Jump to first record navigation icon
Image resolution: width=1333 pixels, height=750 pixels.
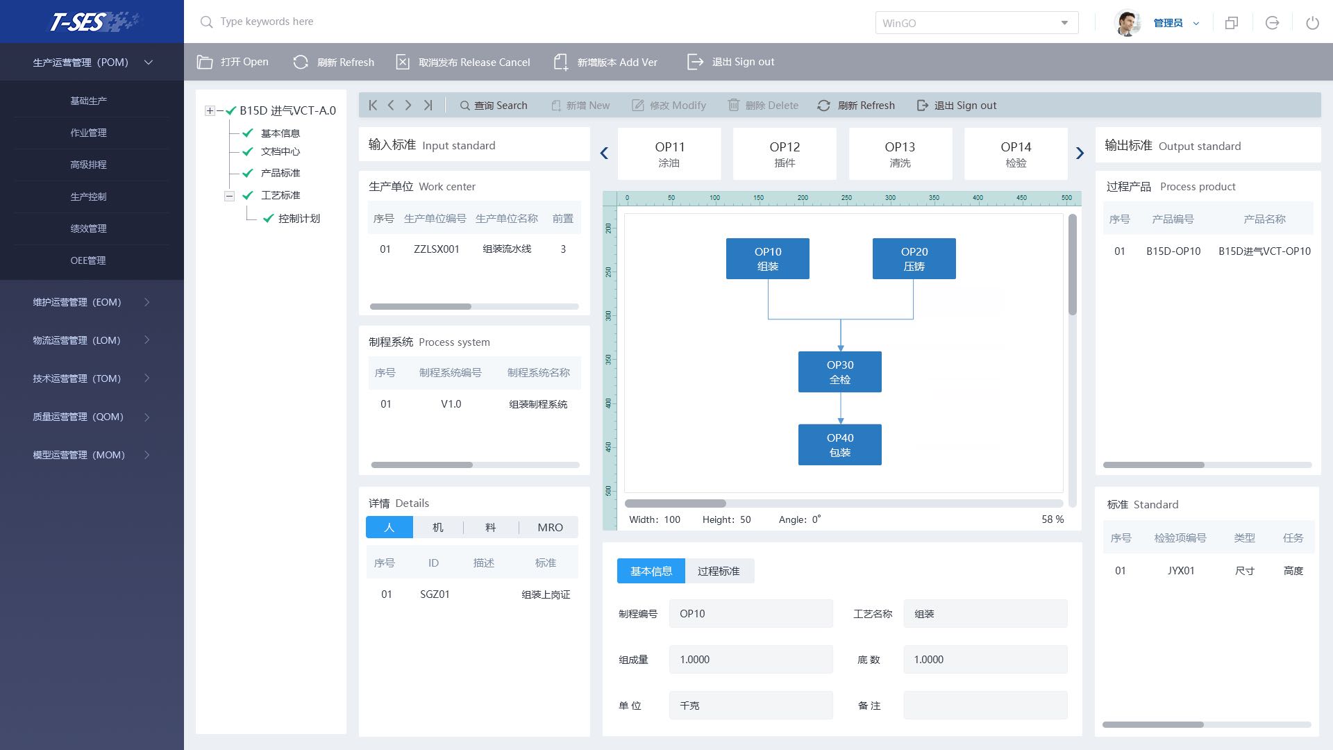coord(373,105)
